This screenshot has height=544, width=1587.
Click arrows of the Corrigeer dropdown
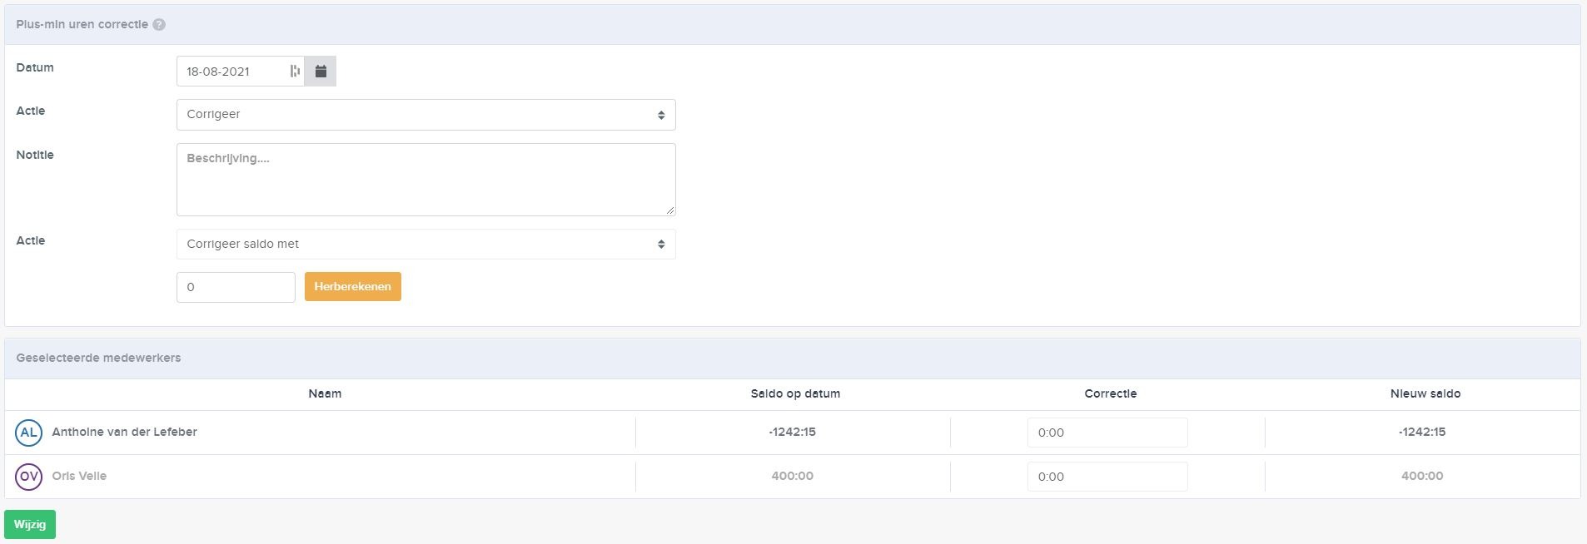(x=661, y=115)
